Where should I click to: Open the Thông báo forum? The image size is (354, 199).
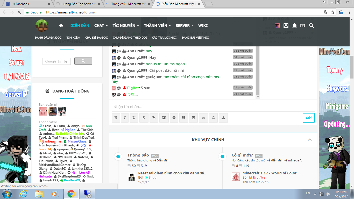(138, 155)
